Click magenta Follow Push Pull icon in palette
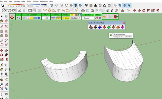162x99 pixels. pos(123,27)
